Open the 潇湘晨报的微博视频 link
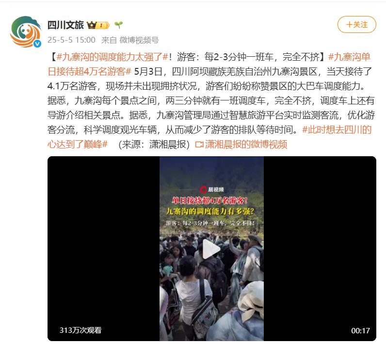 pos(246,145)
